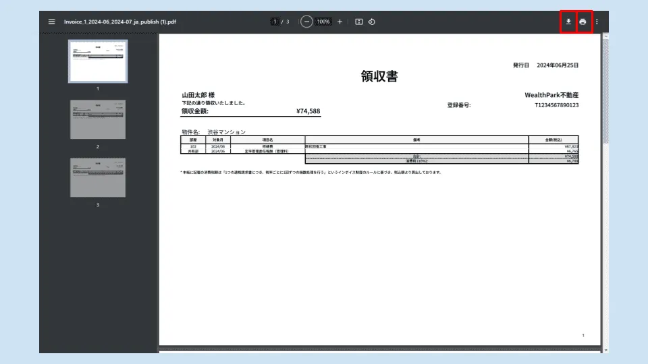
Task: Click the 領収書 heading
Action: tap(379, 76)
